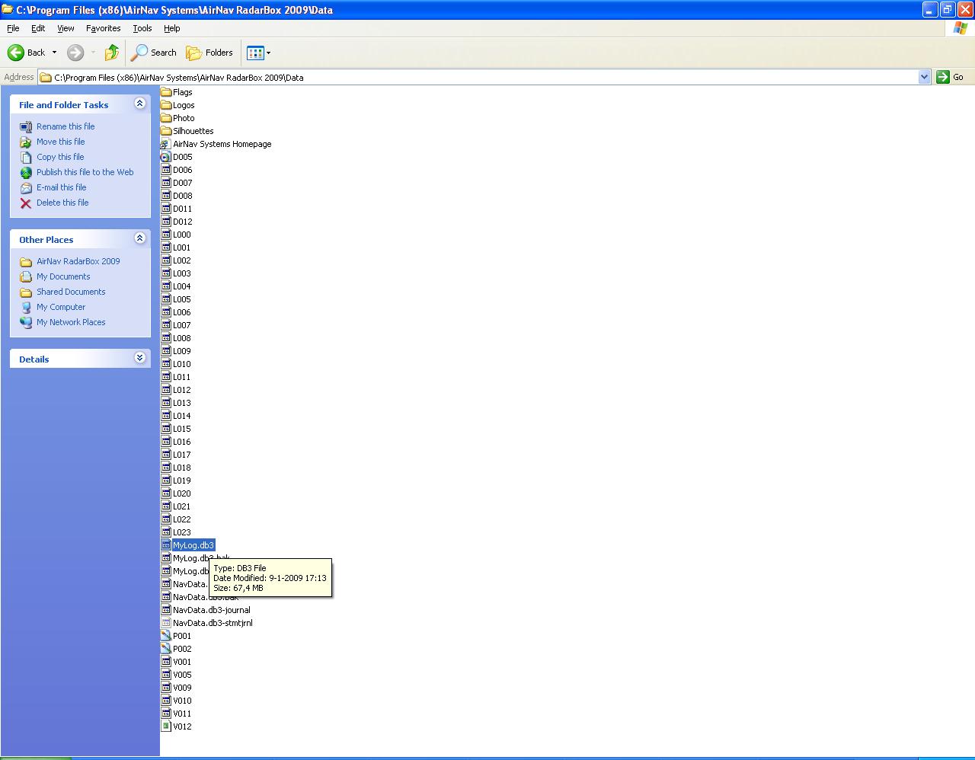
Task: Select the P002 file icon
Action: (166, 649)
